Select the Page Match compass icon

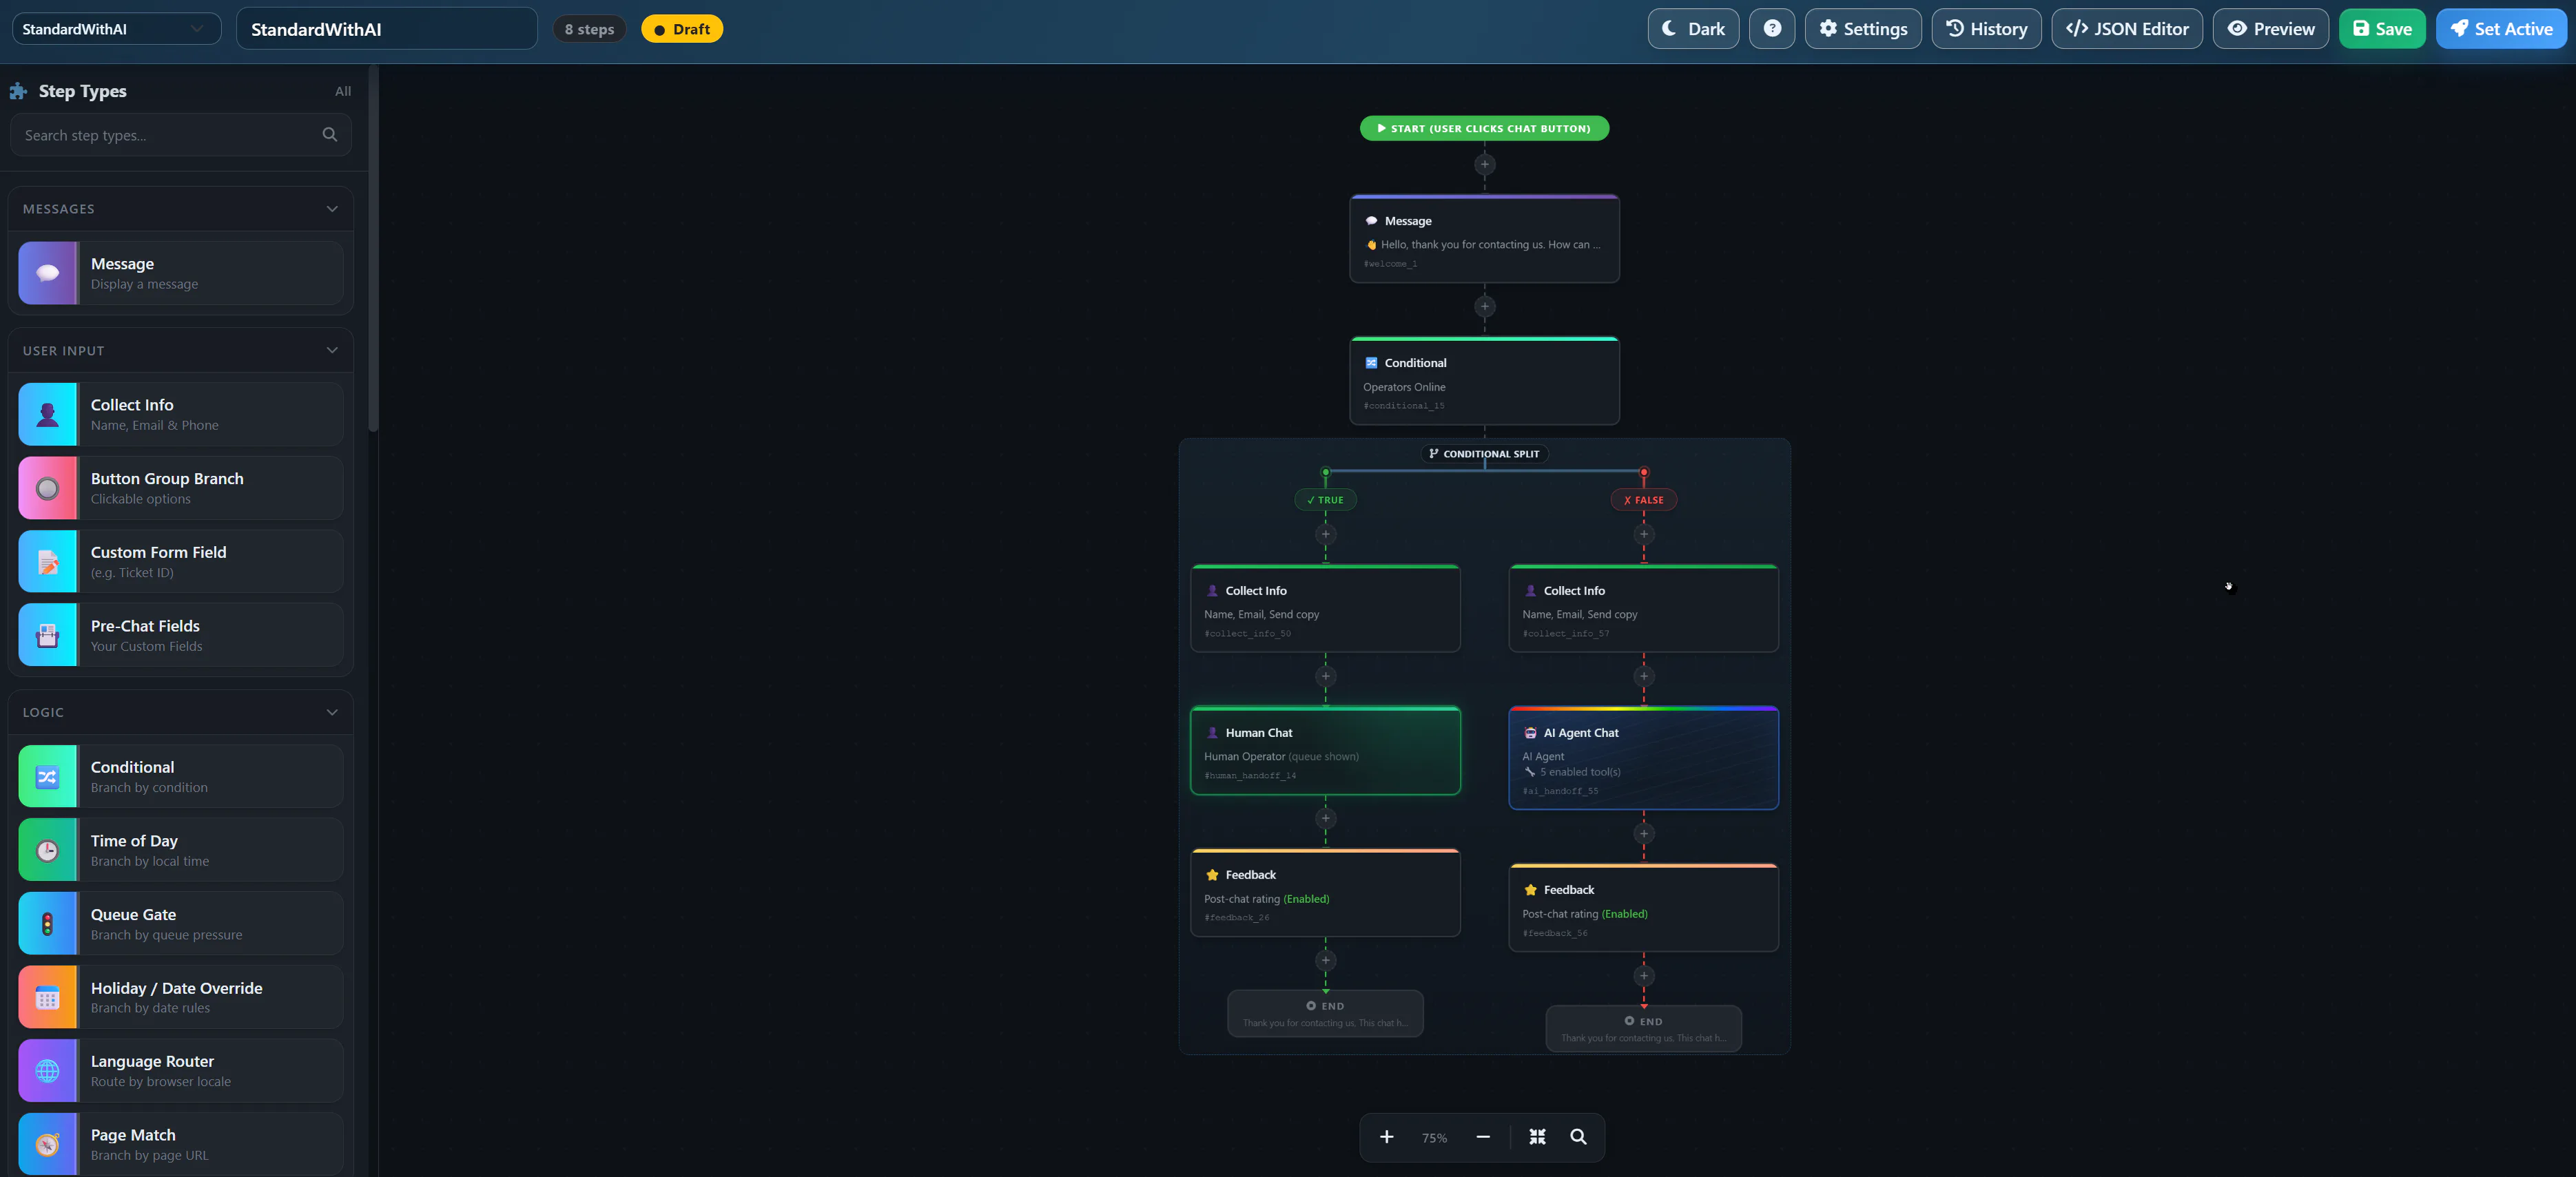click(48, 1144)
